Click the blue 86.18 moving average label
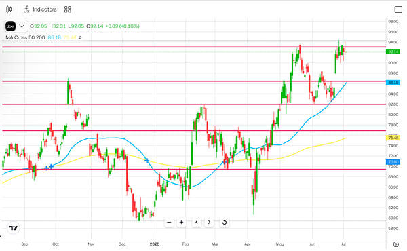 click(x=393, y=83)
